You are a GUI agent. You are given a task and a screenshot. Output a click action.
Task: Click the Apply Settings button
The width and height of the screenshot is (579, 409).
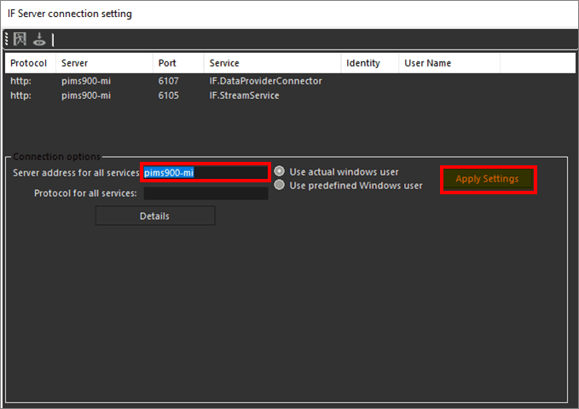pyautogui.click(x=488, y=179)
